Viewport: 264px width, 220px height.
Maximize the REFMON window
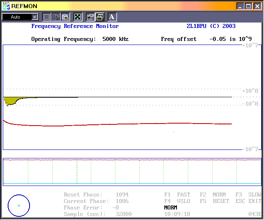(248, 6)
